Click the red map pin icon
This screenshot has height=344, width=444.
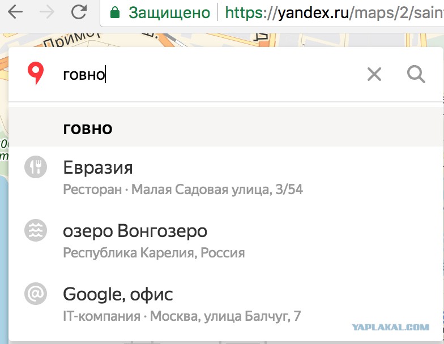pyautogui.click(x=36, y=74)
